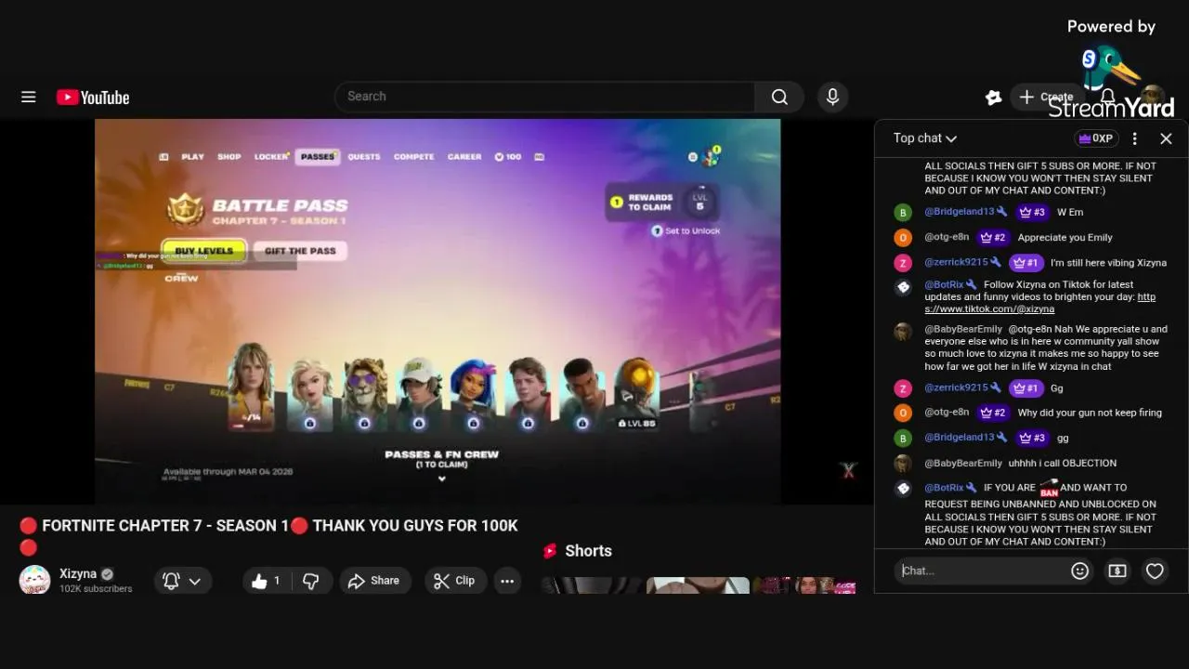Open the 0XP crown points badge
This screenshot has width=1189, height=669.
click(x=1095, y=138)
